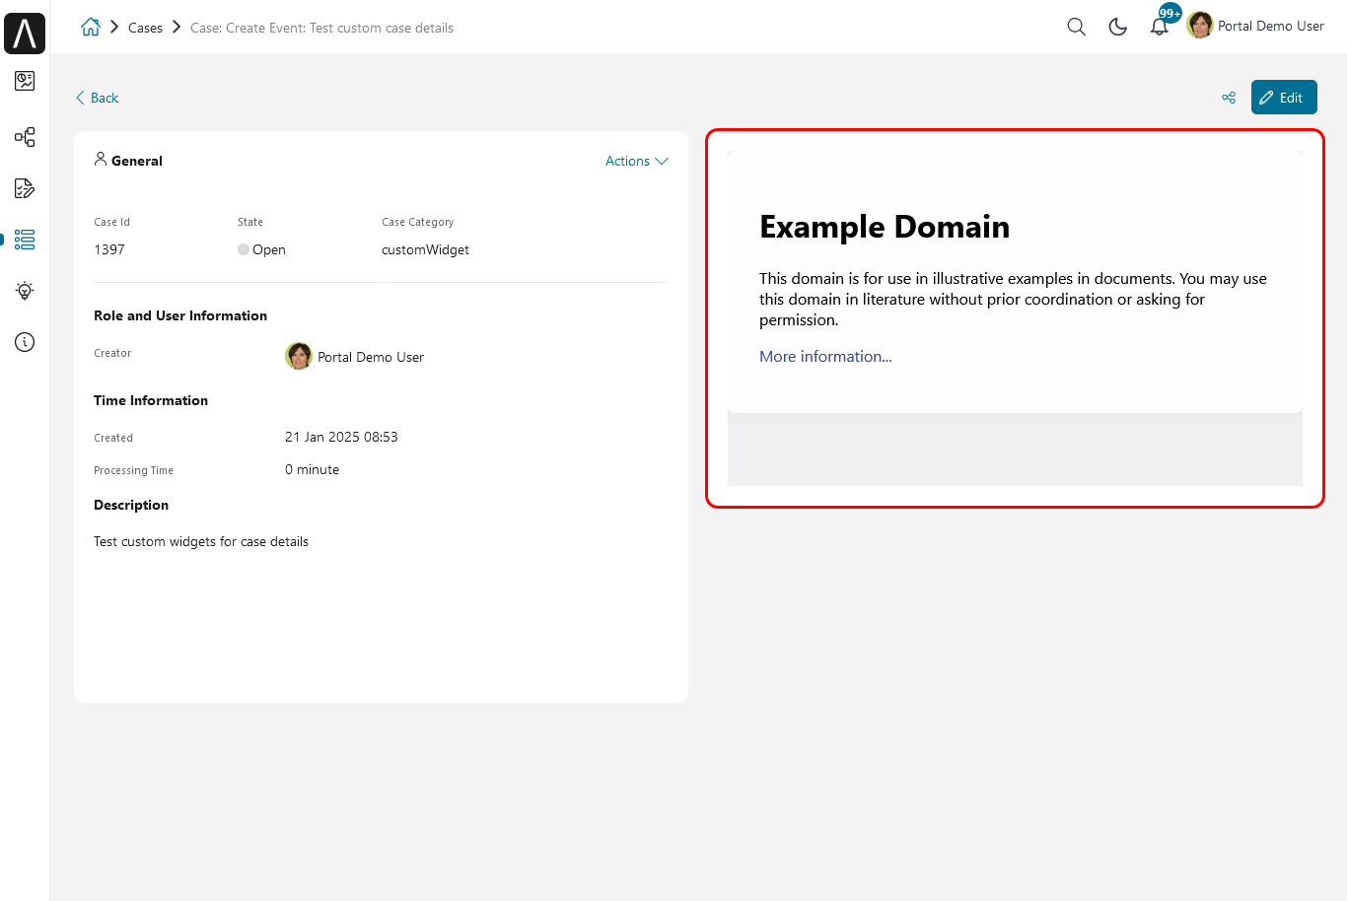This screenshot has height=901, width=1347.
Task: Click the current case breadcrumb text
Action: click(321, 28)
